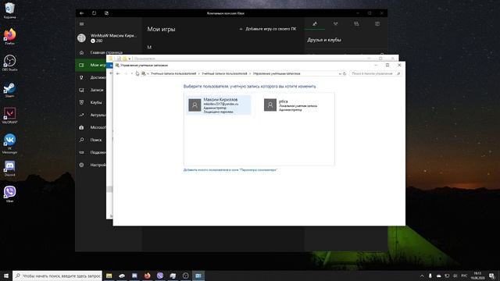Click the active Control Panel taskbar button

[198, 276]
